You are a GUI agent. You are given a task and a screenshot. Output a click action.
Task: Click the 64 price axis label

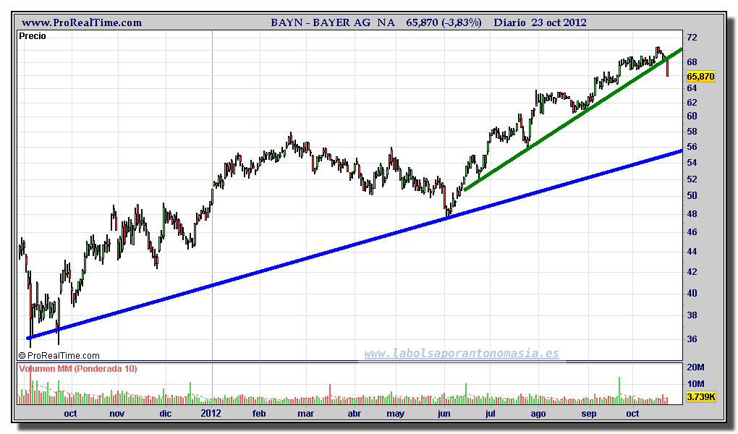(x=692, y=88)
